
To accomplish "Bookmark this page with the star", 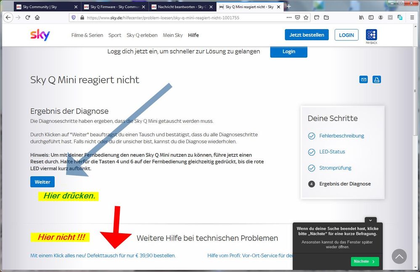I will point(306,17).
